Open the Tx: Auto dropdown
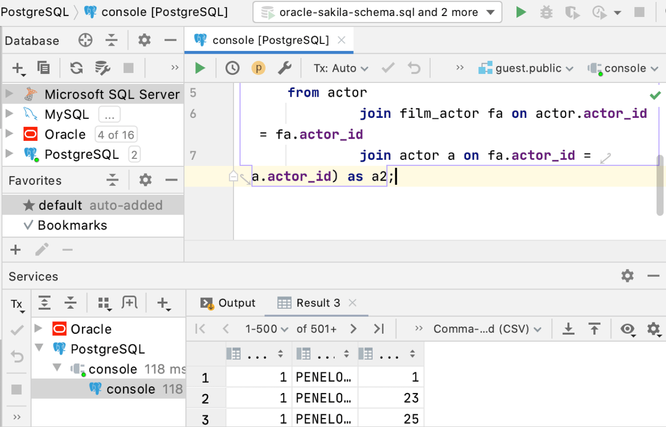 click(341, 68)
